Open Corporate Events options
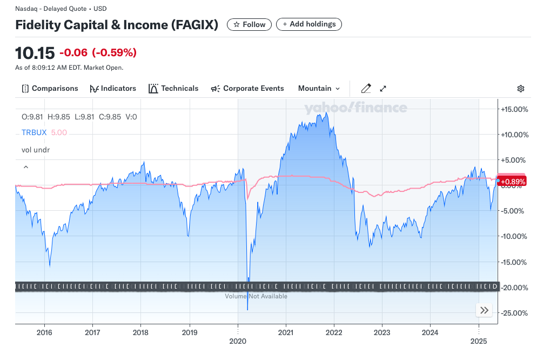 (x=247, y=89)
